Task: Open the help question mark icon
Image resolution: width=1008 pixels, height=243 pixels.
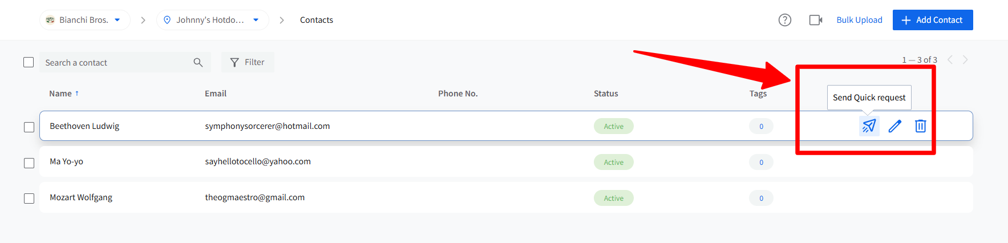Action: click(x=785, y=20)
